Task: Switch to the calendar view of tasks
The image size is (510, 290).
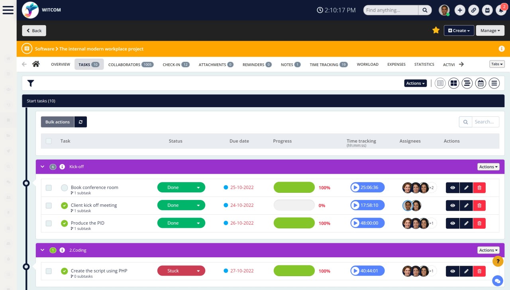Action: coord(481,83)
